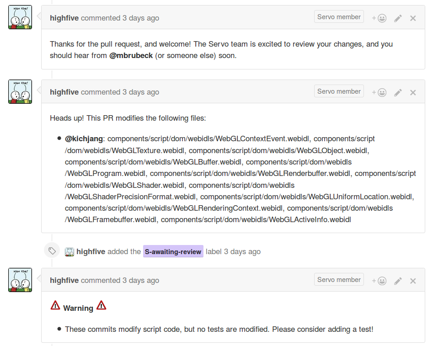Click highfive name in label event line

(91, 251)
